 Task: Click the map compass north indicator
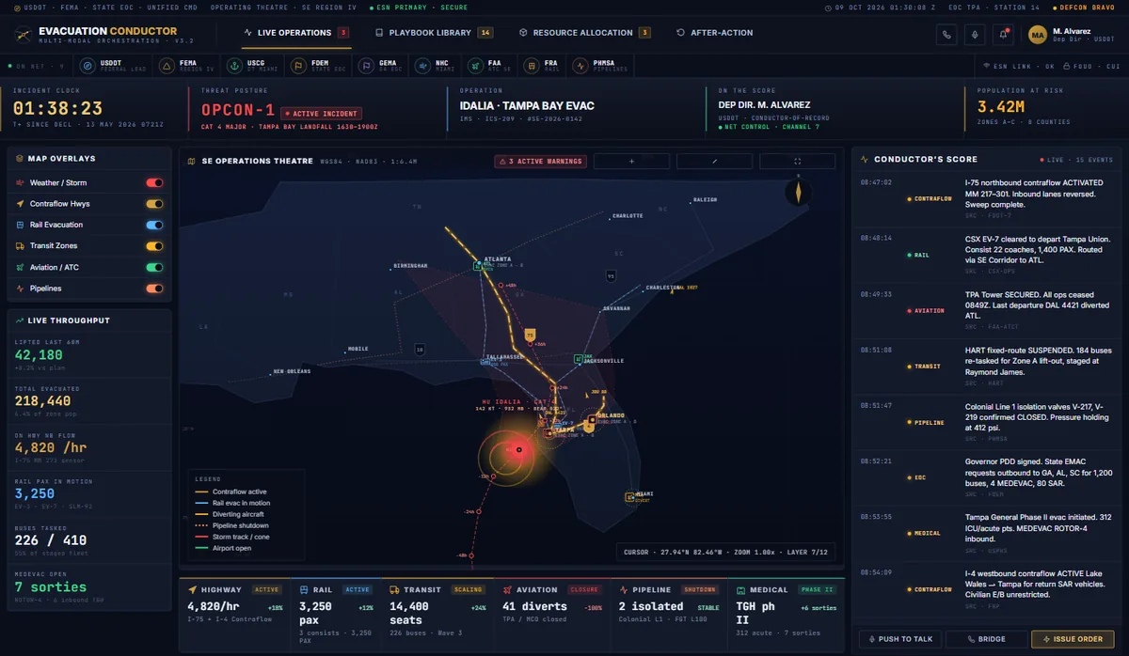799,192
